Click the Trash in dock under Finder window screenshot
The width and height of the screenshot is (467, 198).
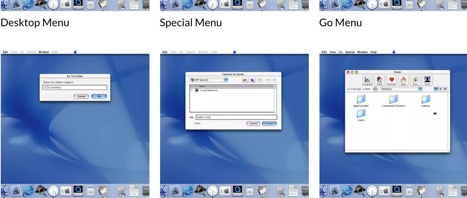464,191
